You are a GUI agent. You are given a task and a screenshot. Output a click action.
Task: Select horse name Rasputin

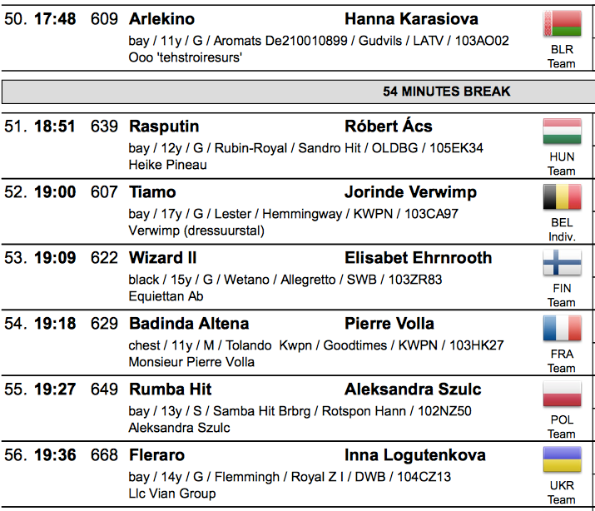164,127
